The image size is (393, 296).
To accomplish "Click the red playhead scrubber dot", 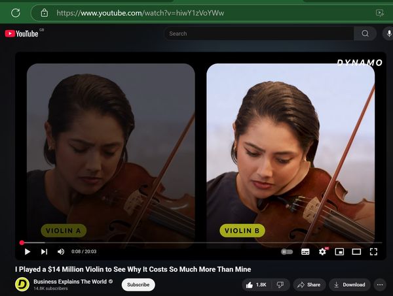I will (22, 242).
